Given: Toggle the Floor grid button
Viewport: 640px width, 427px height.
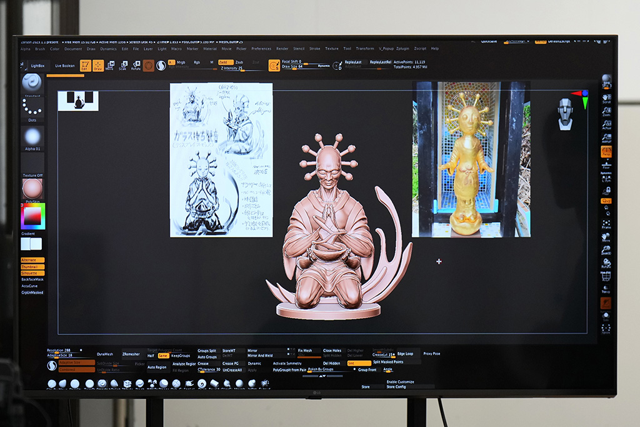Looking at the screenshot, I should 606,164.
